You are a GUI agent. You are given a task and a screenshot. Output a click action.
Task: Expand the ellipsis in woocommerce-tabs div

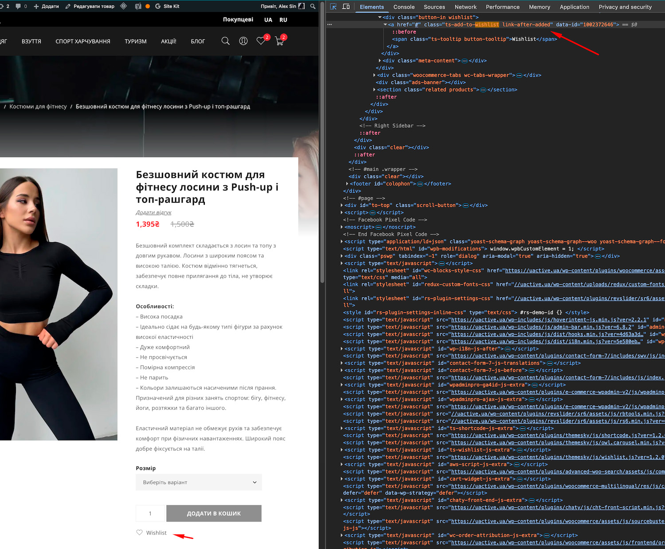[x=519, y=75]
